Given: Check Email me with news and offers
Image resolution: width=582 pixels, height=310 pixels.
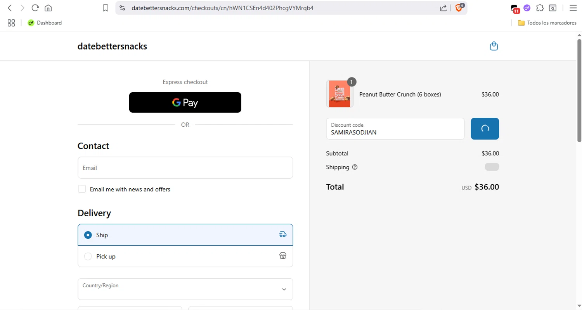Looking at the screenshot, I should pos(82,189).
